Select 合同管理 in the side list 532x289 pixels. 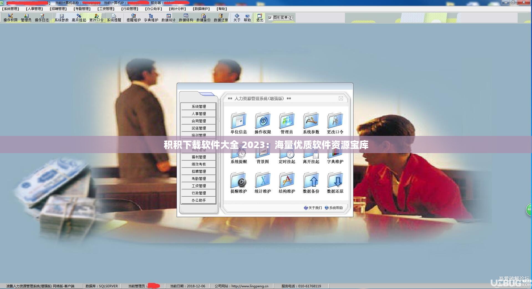click(x=198, y=121)
